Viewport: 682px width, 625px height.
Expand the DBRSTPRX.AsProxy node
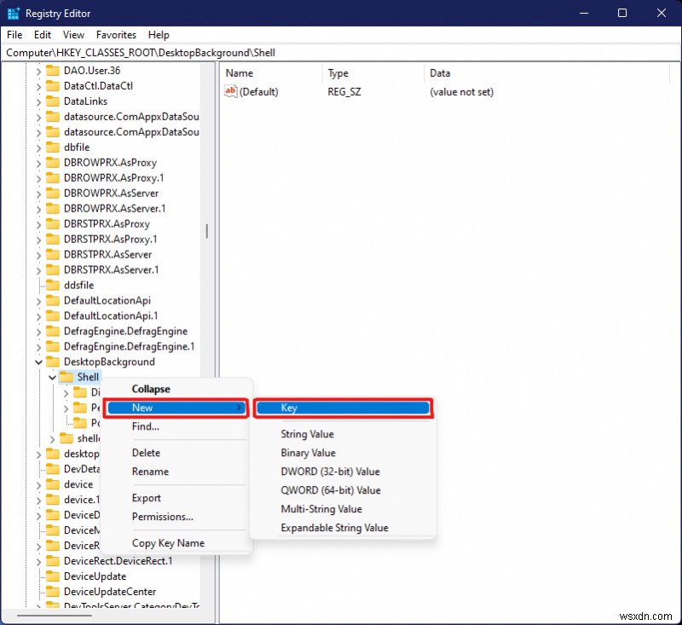point(38,223)
